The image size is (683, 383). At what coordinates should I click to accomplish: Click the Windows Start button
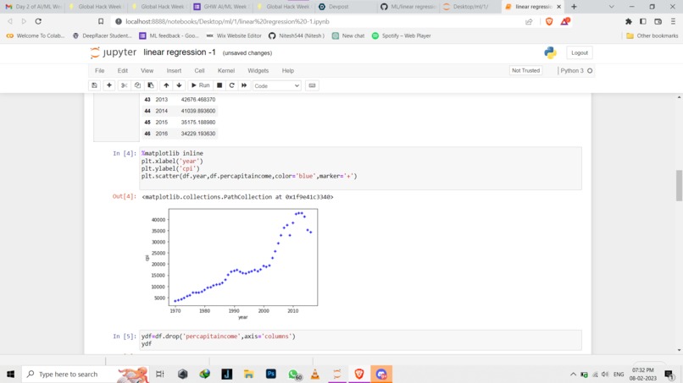(x=10, y=374)
